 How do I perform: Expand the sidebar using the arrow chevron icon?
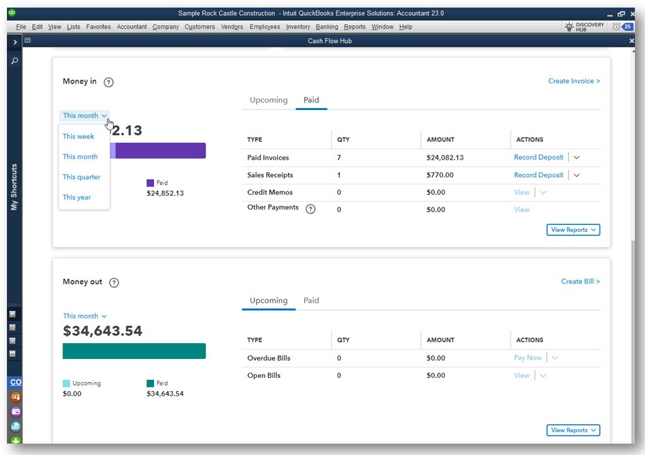tap(14, 42)
